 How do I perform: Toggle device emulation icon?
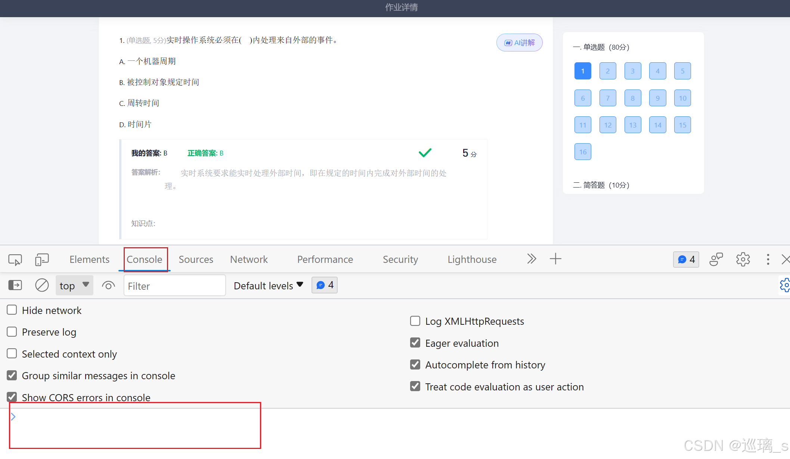42,260
